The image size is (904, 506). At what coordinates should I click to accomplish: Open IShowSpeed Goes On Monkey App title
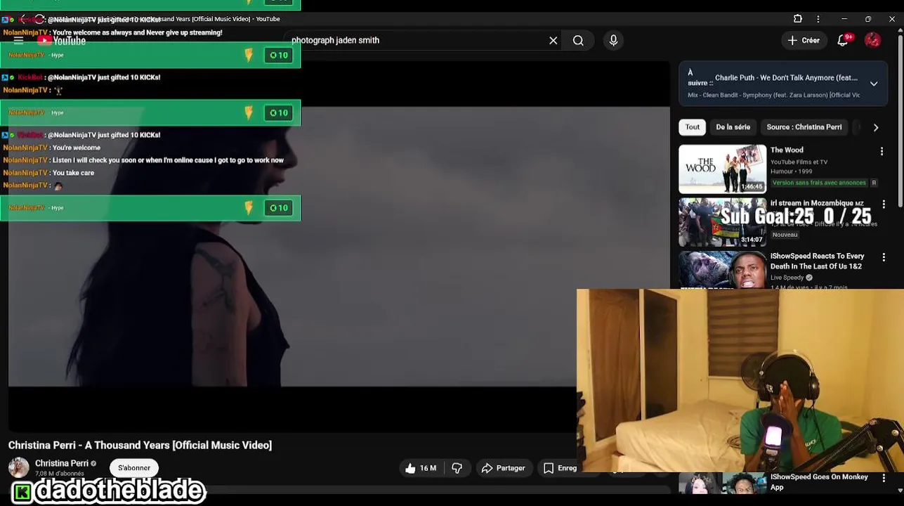(x=819, y=482)
